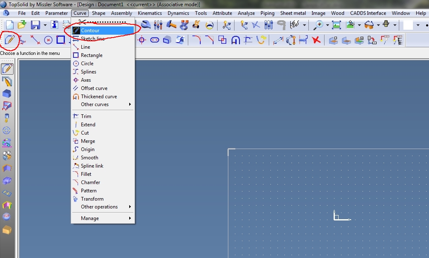Choose Smooth in the Curve menu
Viewport: 429px width, 258px height.
[x=103, y=158]
